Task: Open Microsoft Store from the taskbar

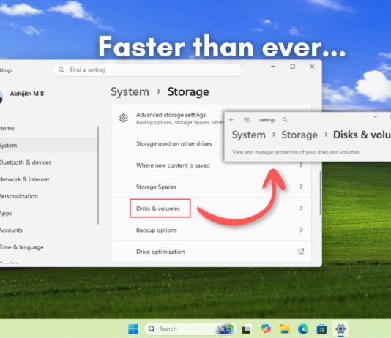Action: tap(321, 329)
